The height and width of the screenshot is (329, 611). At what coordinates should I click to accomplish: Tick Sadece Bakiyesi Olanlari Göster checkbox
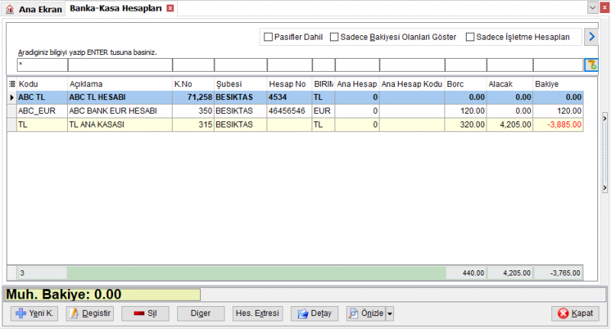334,37
